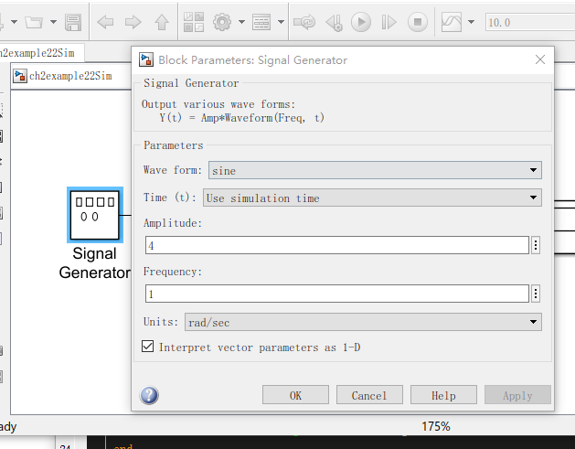The height and width of the screenshot is (449, 575).
Task: Click the 175% zoom level in status bar
Action: pyautogui.click(x=436, y=426)
